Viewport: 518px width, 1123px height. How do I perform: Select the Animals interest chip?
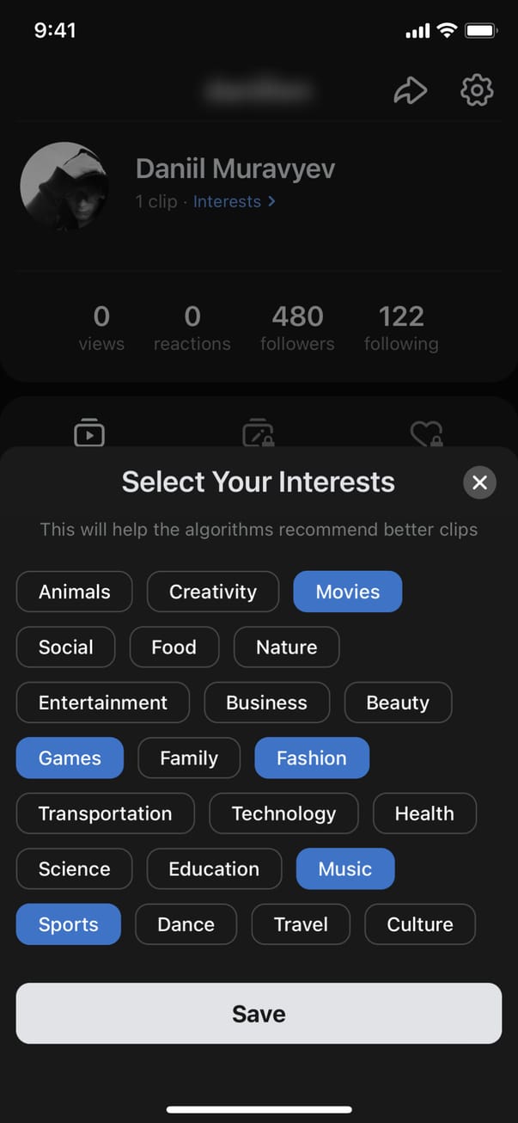coord(74,592)
